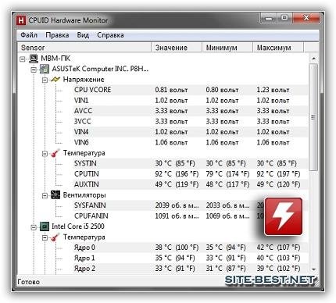The width and height of the screenshot is (336, 303).
Task: Collapse the Напряжение group
Action: click(45, 80)
